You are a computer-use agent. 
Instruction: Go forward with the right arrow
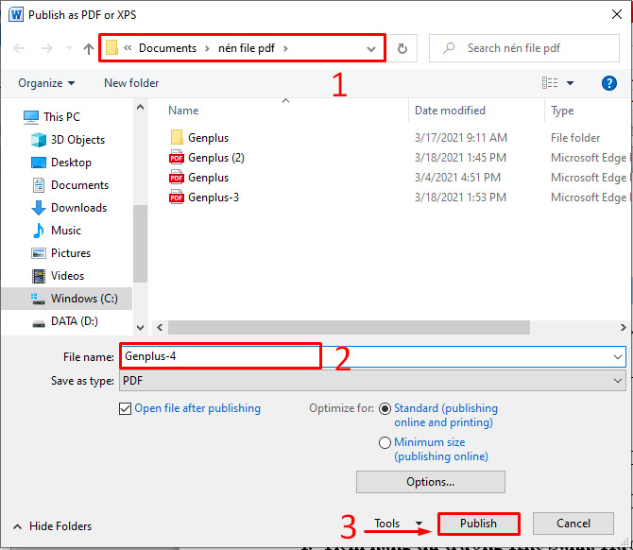click(47, 48)
